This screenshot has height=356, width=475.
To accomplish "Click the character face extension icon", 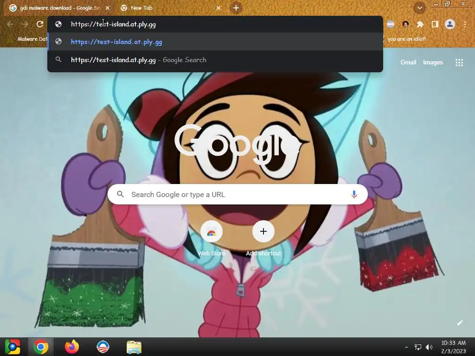I will click(405, 24).
